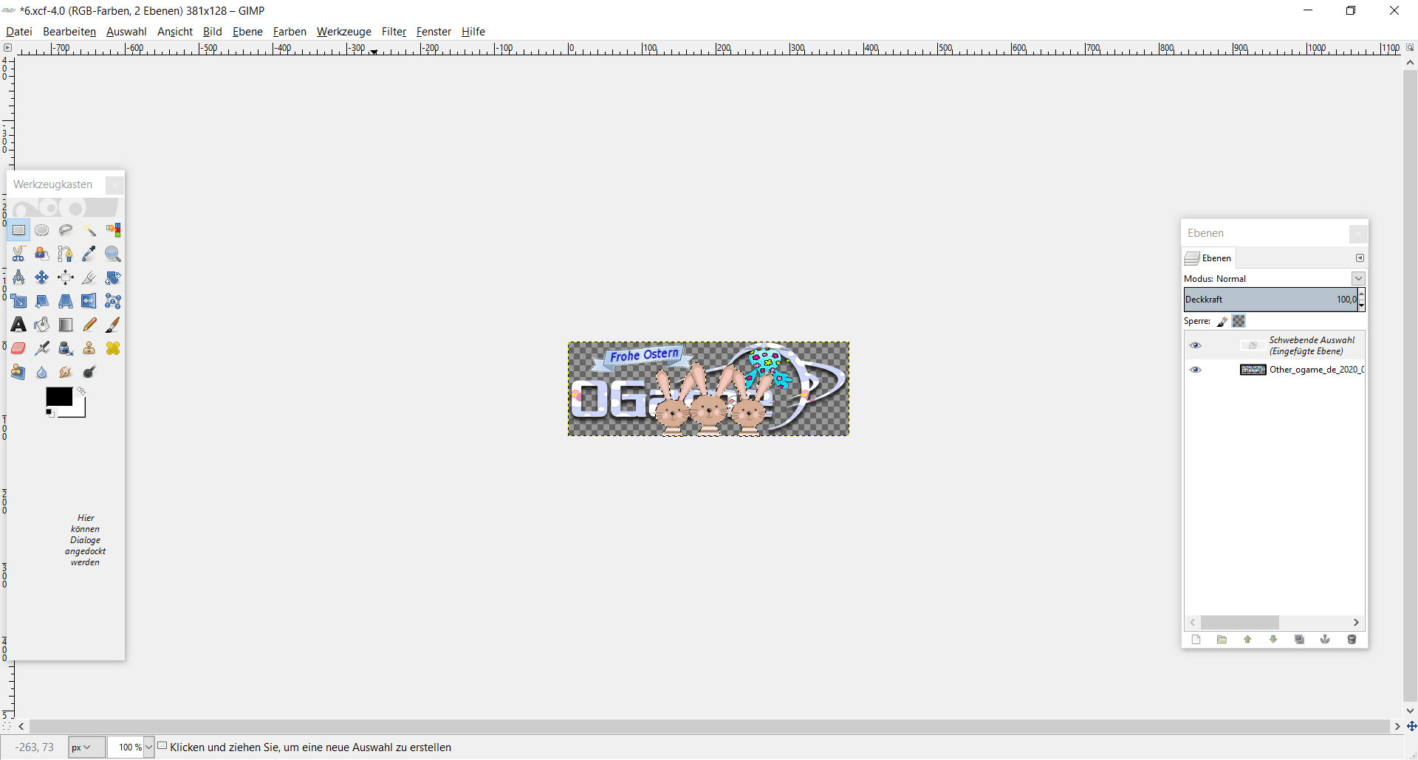Open the Farben menu
1418x760 pixels.
pos(290,32)
